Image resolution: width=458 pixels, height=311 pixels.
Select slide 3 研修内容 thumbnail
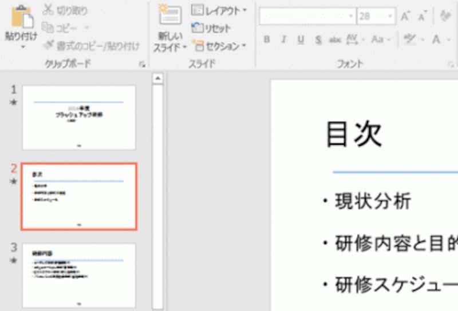point(79,276)
